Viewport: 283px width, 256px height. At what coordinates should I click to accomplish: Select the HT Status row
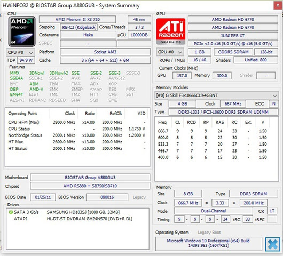[x=77, y=149]
